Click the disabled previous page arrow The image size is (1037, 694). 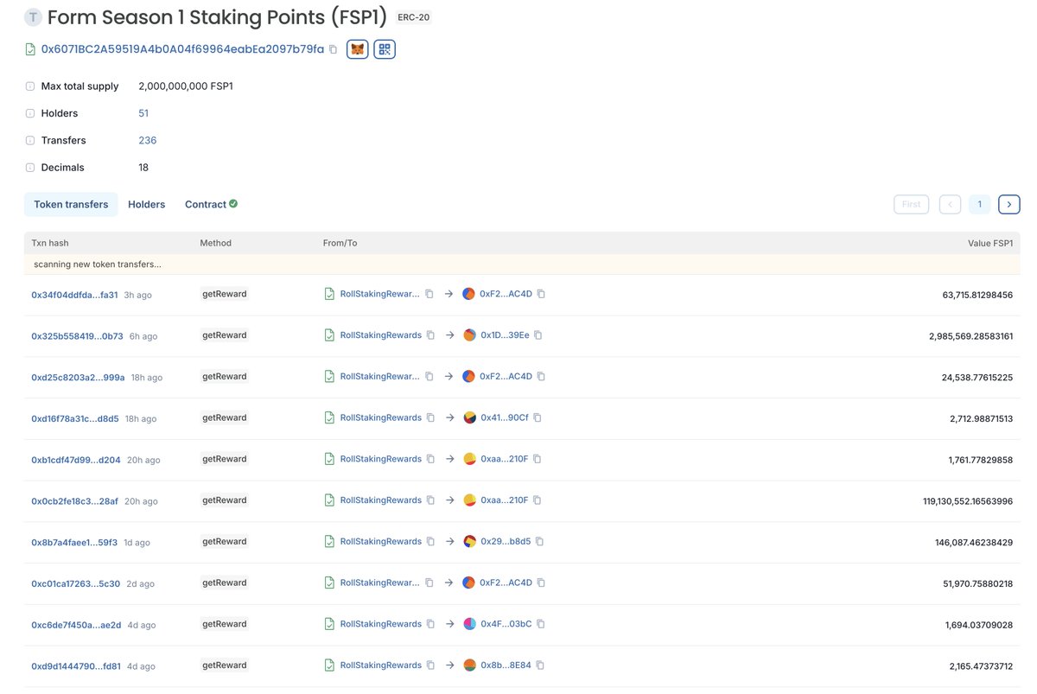[950, 205]
